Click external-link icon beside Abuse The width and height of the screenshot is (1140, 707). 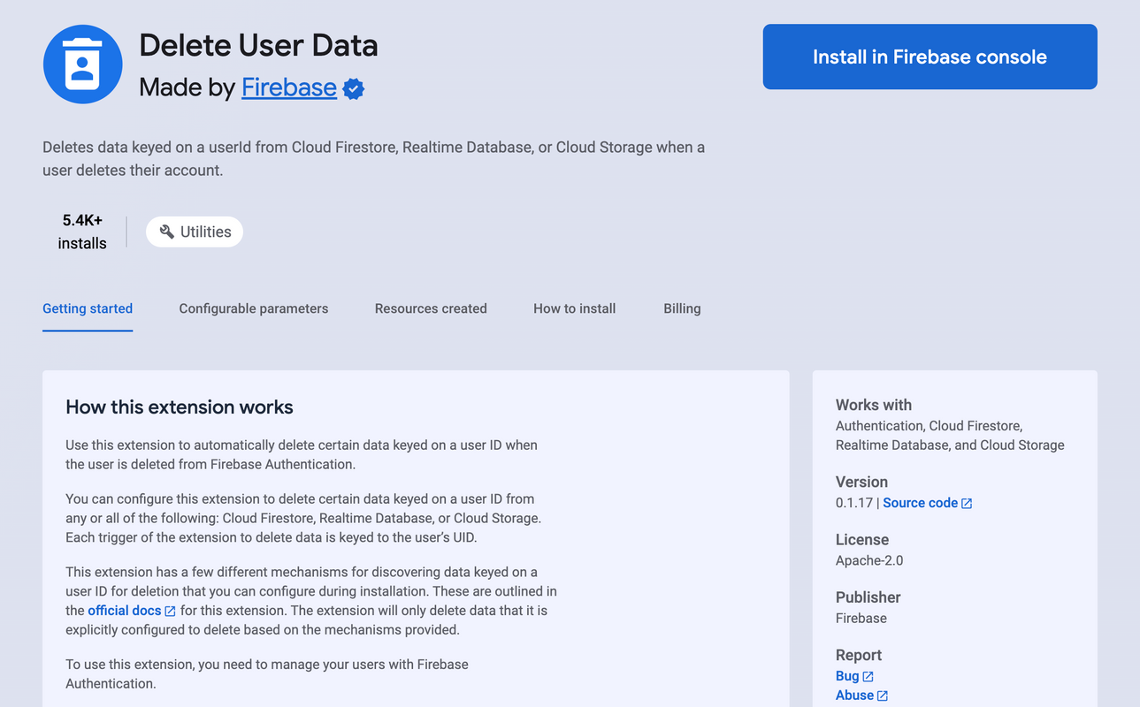pyautogui.click(x=883, y=696)
